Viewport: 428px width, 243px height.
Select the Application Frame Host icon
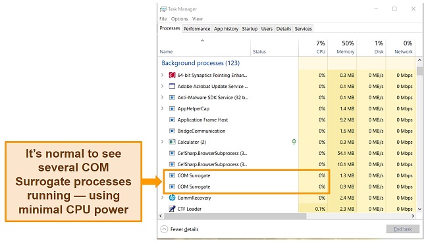point(172,120)
